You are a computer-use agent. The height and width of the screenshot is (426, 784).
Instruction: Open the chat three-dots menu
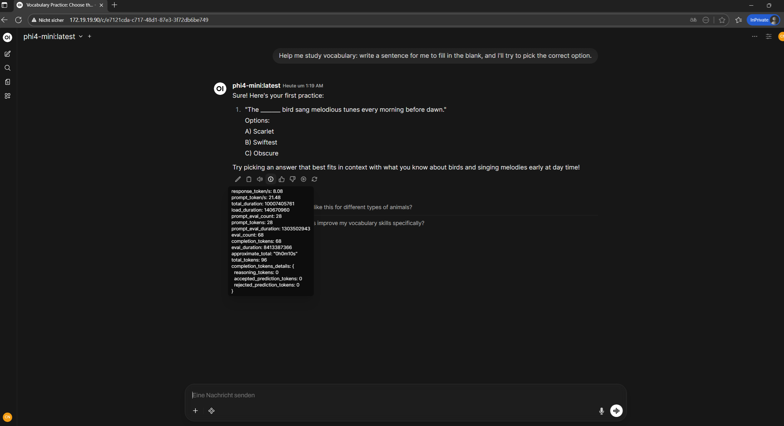point(755,37)
